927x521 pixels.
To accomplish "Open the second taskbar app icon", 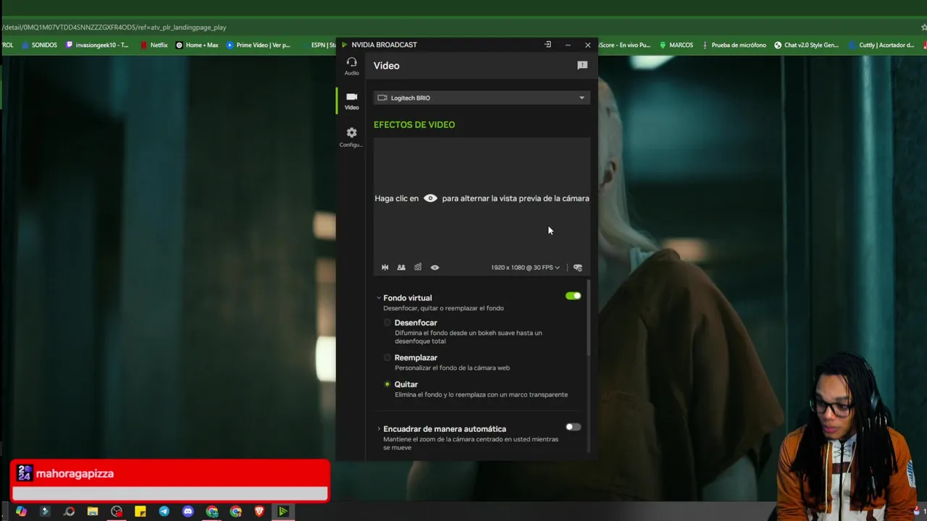I will point(45,512).
